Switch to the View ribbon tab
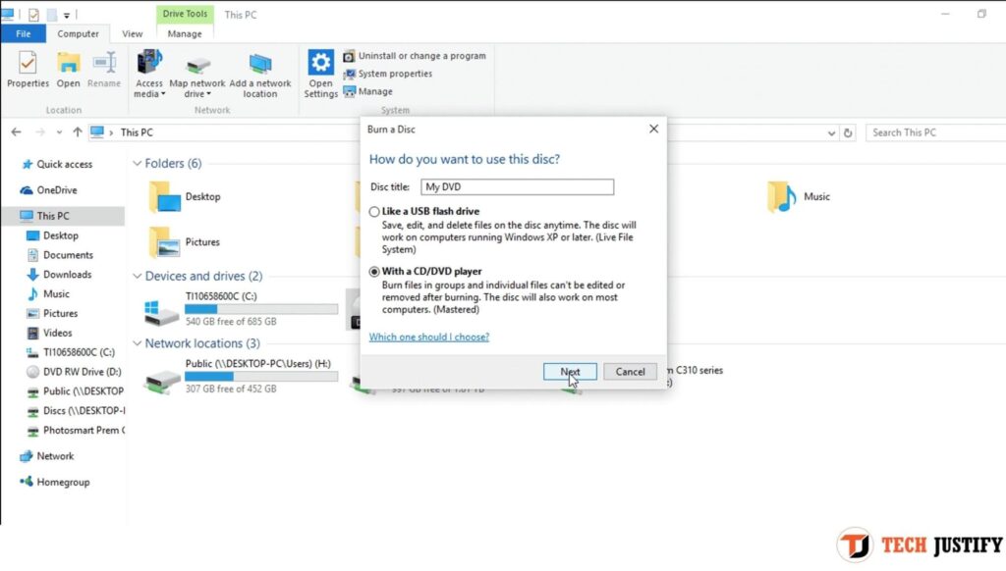 (x=132, y=33)
